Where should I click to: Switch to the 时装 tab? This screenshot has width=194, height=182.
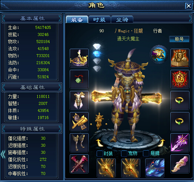pyautogui.click(x=100, y=19)
